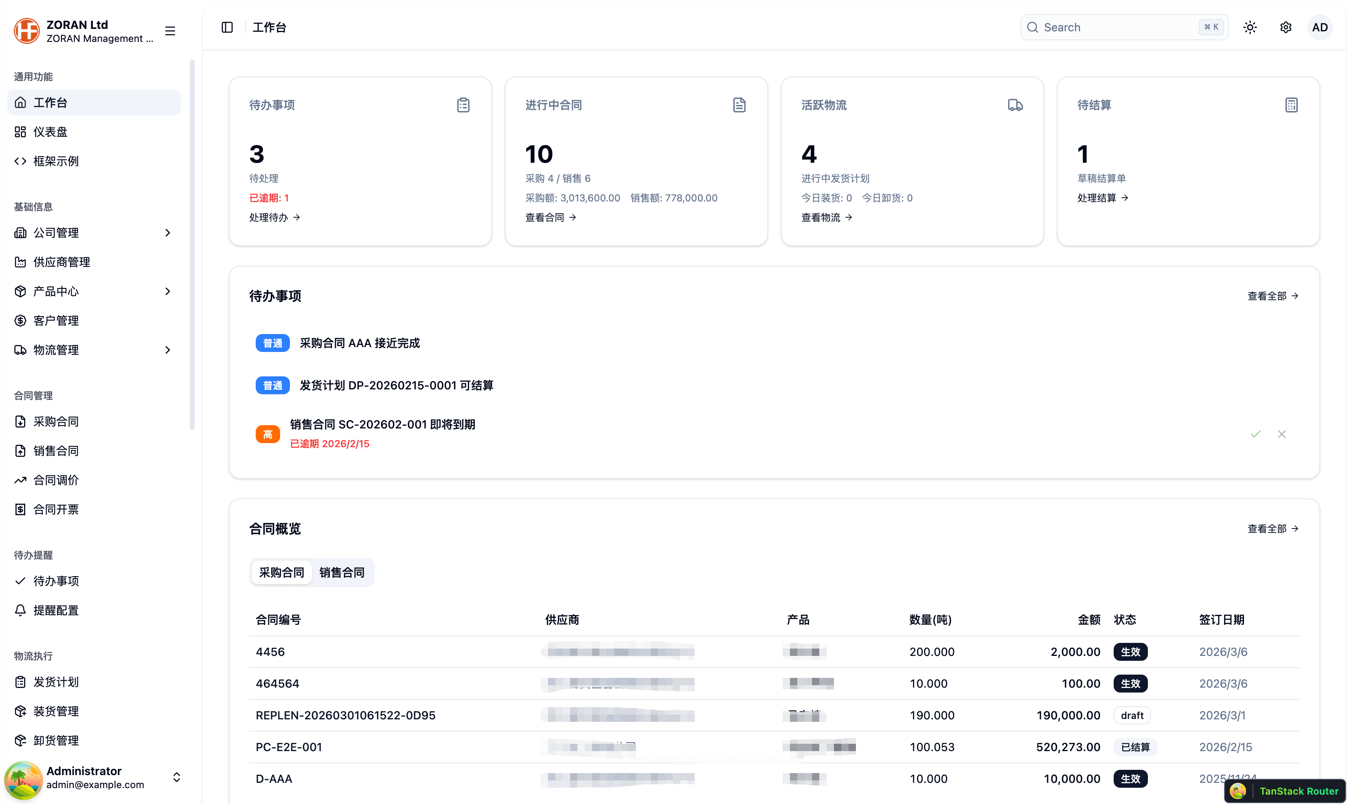
Task: Toggle the sidebar panel icon beside 工作台 header
Action: [x=227, y=27]
